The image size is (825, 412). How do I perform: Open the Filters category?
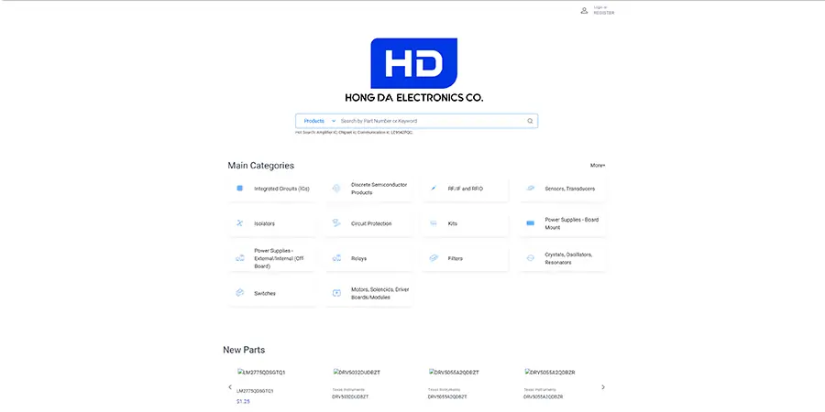(x=456, y=258)
